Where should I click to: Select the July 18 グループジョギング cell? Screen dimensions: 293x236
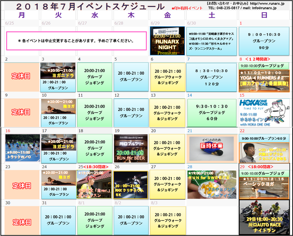point(95,149)
